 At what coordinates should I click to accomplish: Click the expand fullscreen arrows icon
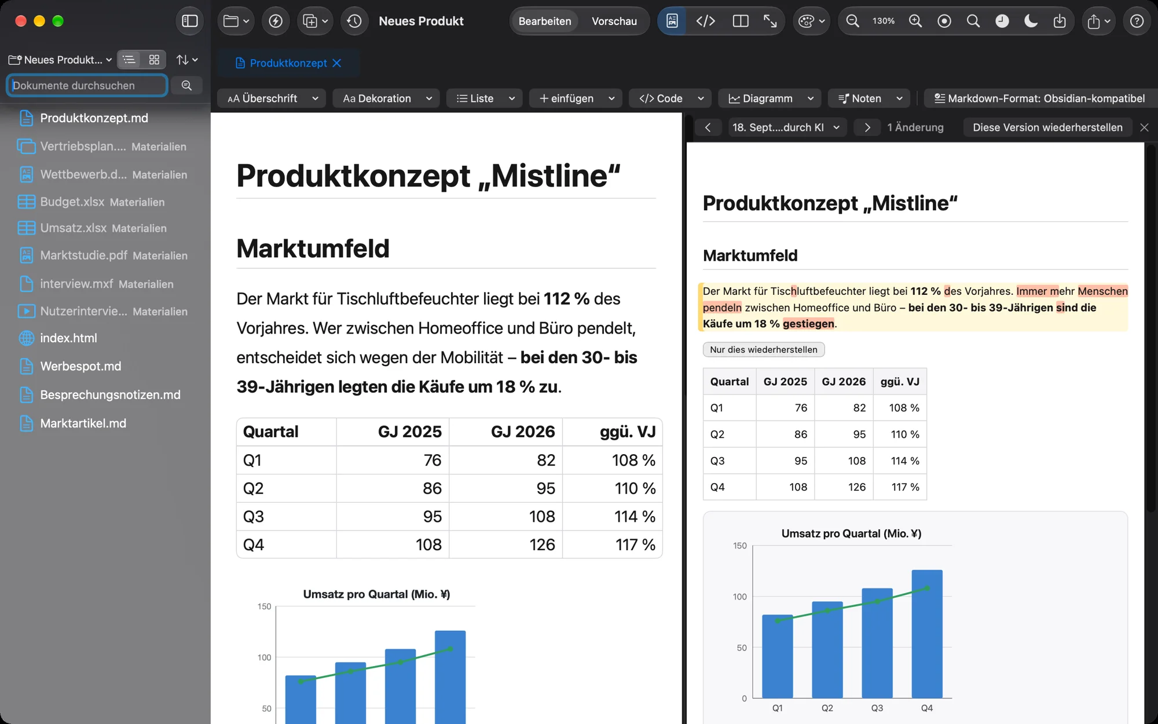[x=770, y=21]
